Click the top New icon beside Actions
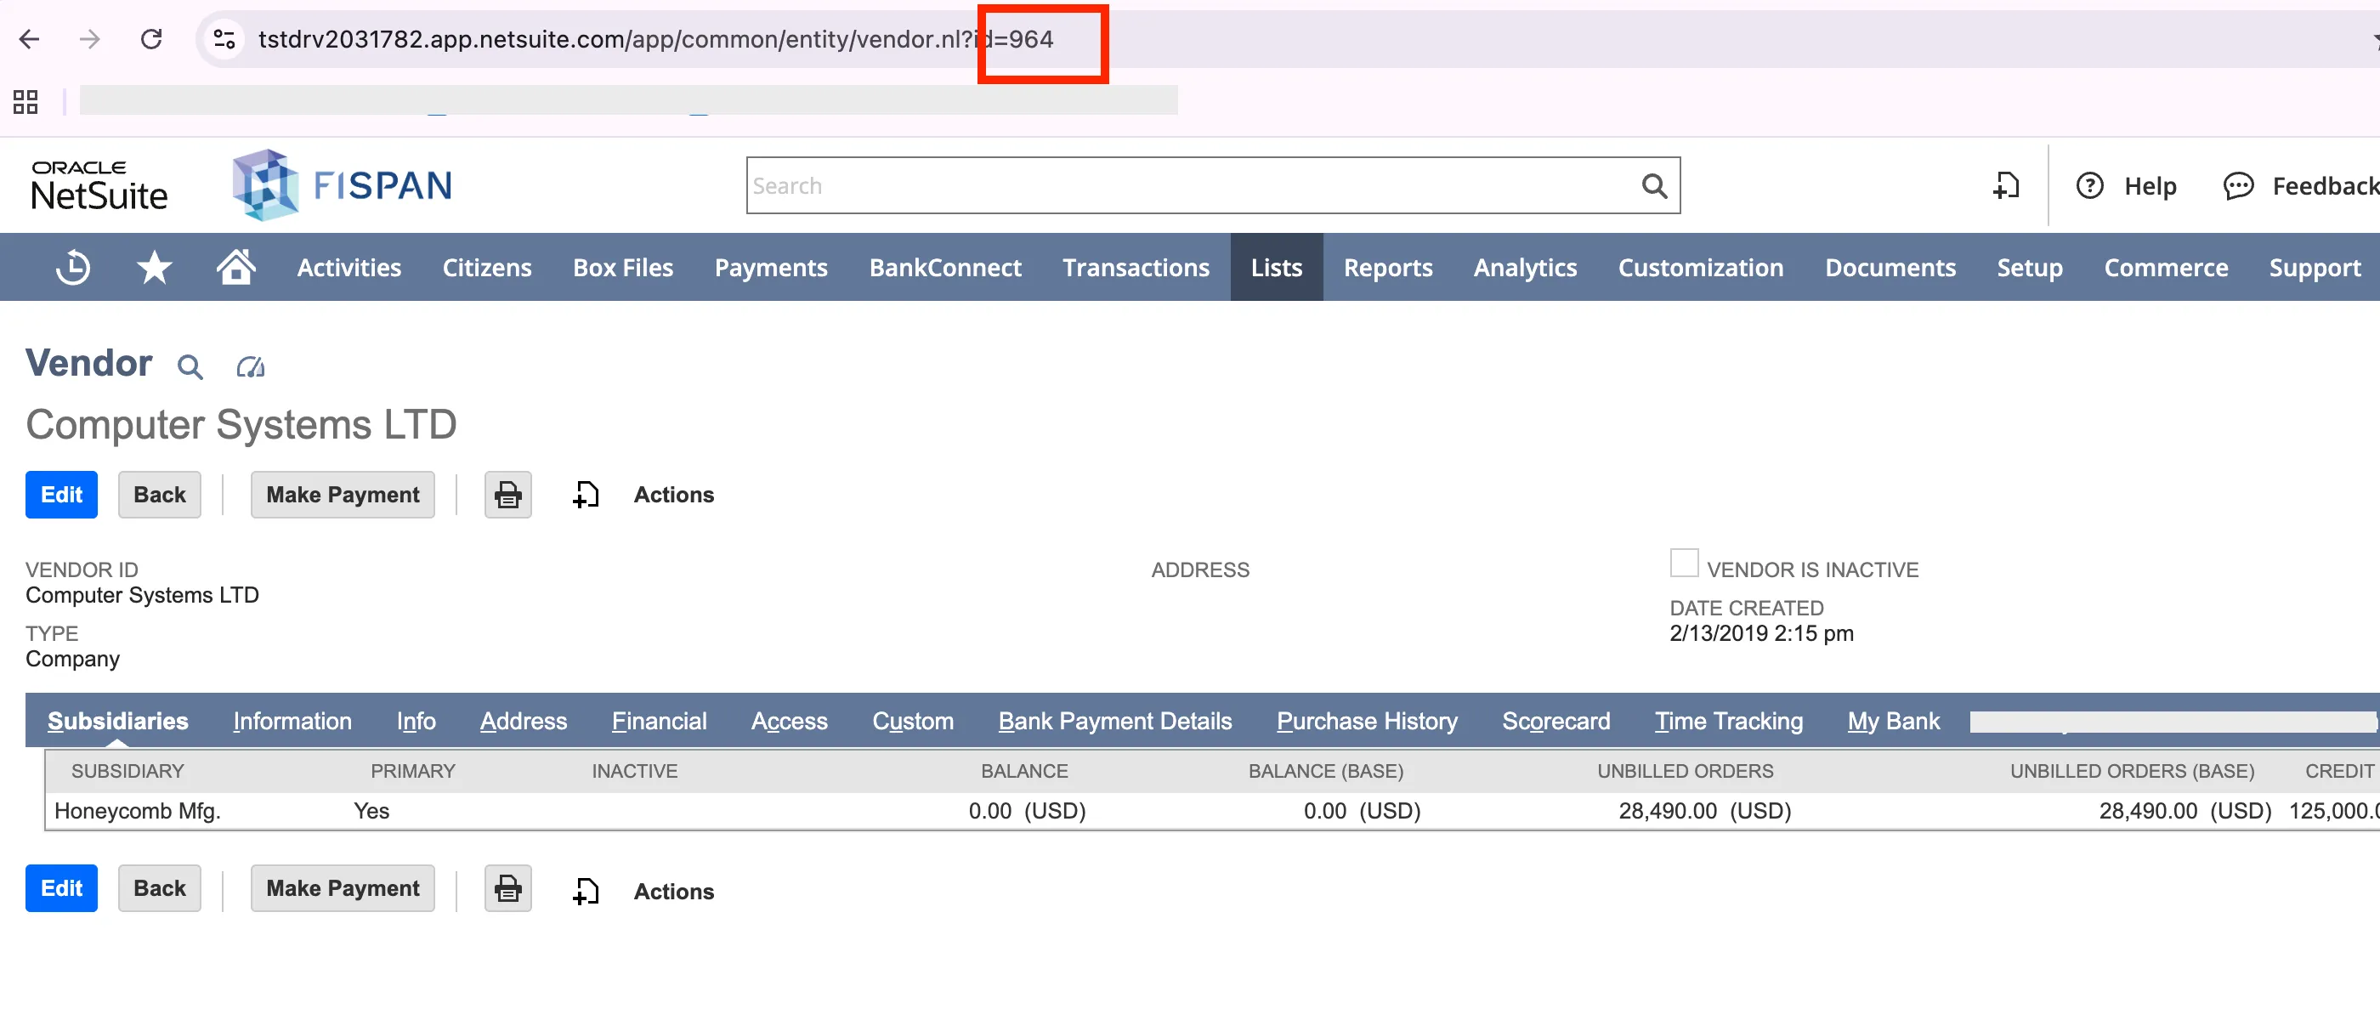This screenshot has width=2380, height=1020. pyautogui.click(x=586, y=495)
